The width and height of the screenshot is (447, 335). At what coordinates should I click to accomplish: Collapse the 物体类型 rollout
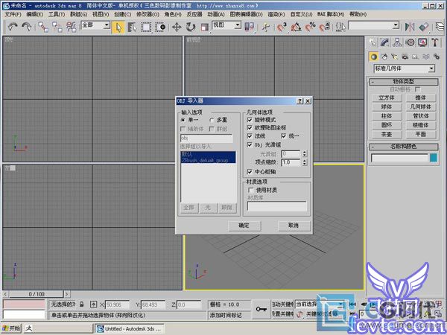click(x=404, y=82)
